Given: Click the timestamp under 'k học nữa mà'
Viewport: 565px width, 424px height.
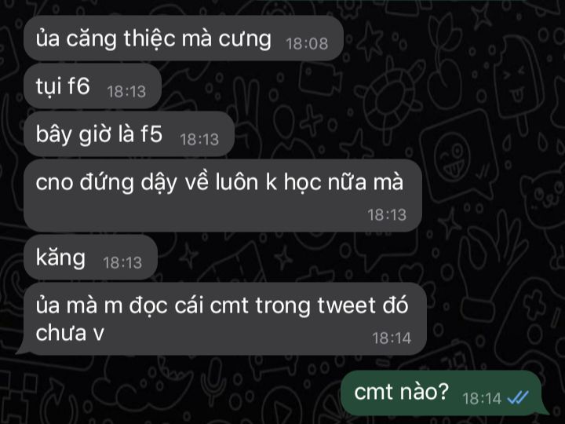Looking at the screenshot, I should click(387, 215).
